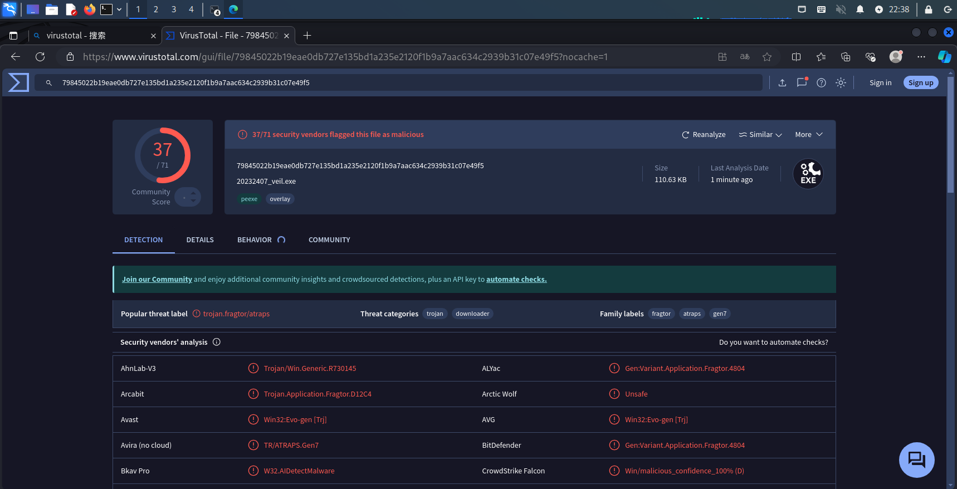Click Do you want to automate checks?
Screen dimensions: 957x489
click(773, 343)
